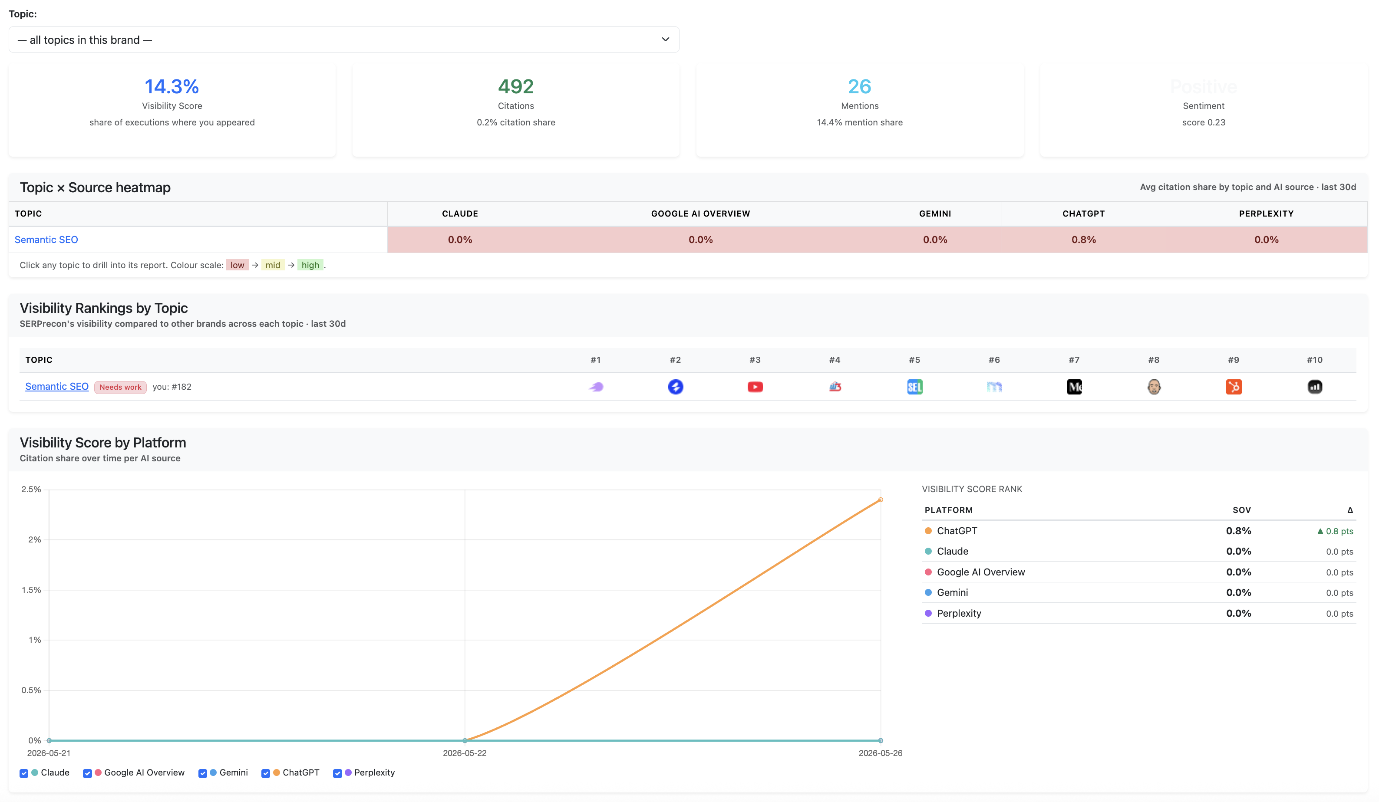Image resolution: width=1379 pixels, height=802 pixels.
Task: Click the #7 black Medium brand icon
Action: click(x=1074, y=387)
